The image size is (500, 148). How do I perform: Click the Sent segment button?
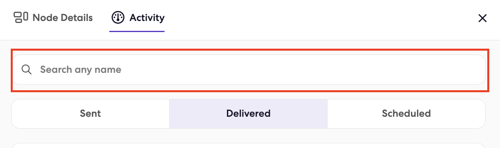coord(91,114)
